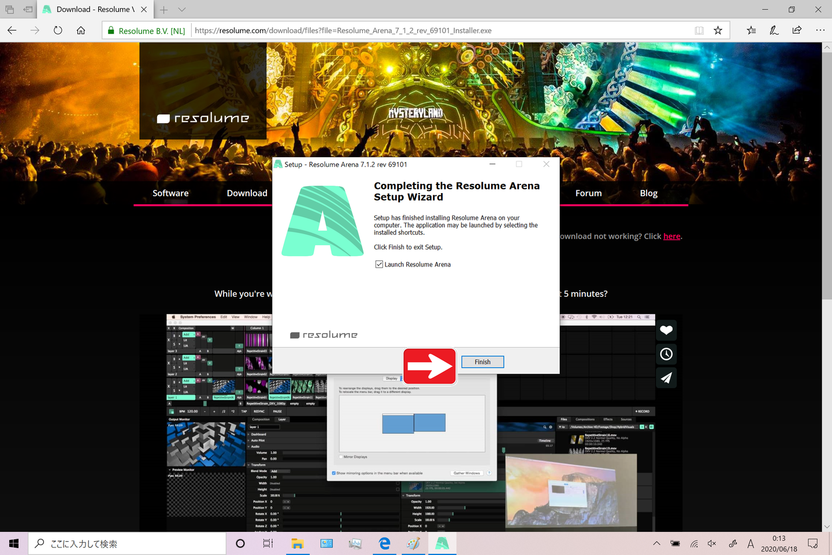Screen dimensions: 832x555
Task: Uncheck Launch Resolume Arena checkbox
Action: [379, 264]
